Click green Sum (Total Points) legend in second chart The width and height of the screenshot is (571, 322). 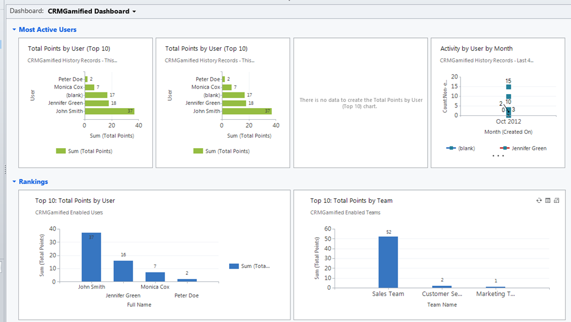[x=221, y=151]
